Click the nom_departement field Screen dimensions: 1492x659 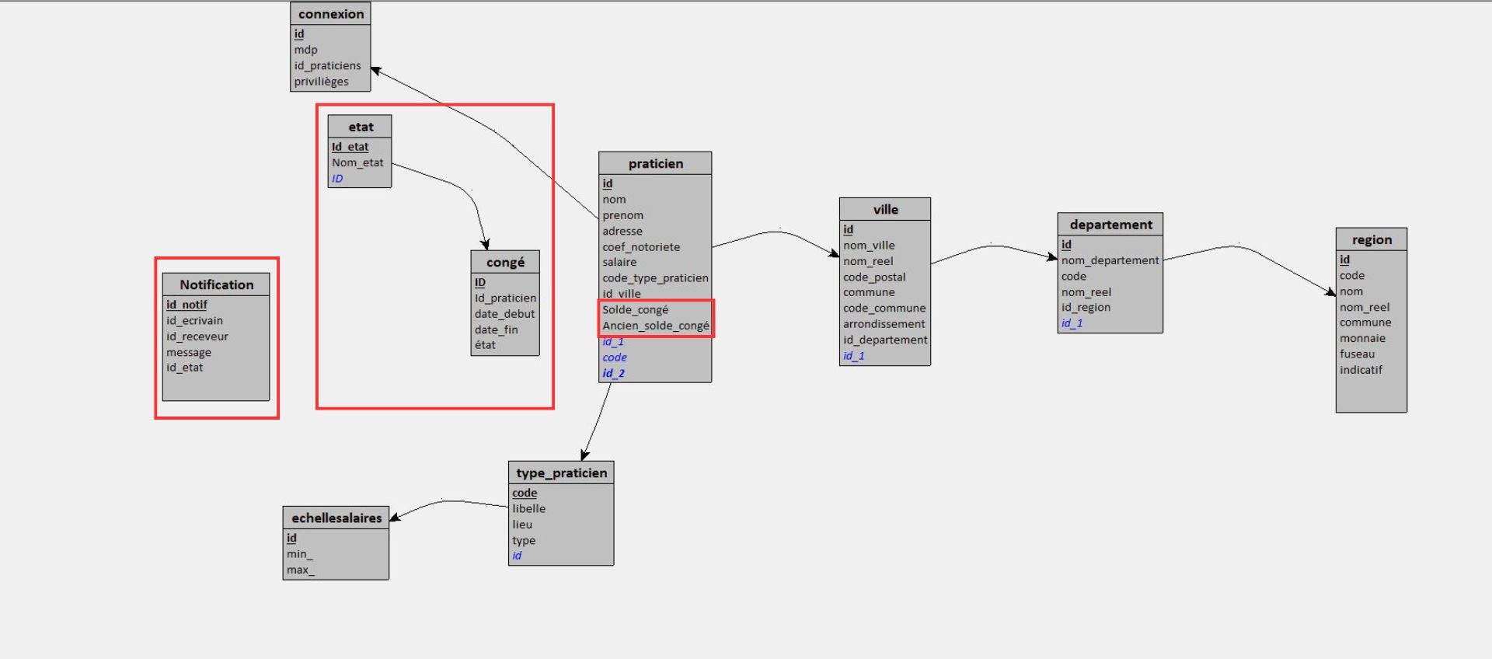coord(1110,260)
